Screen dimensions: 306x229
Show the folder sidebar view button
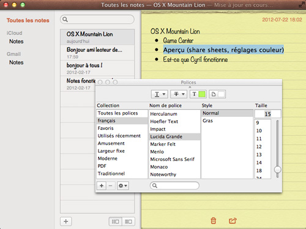(x=116, y=222)
